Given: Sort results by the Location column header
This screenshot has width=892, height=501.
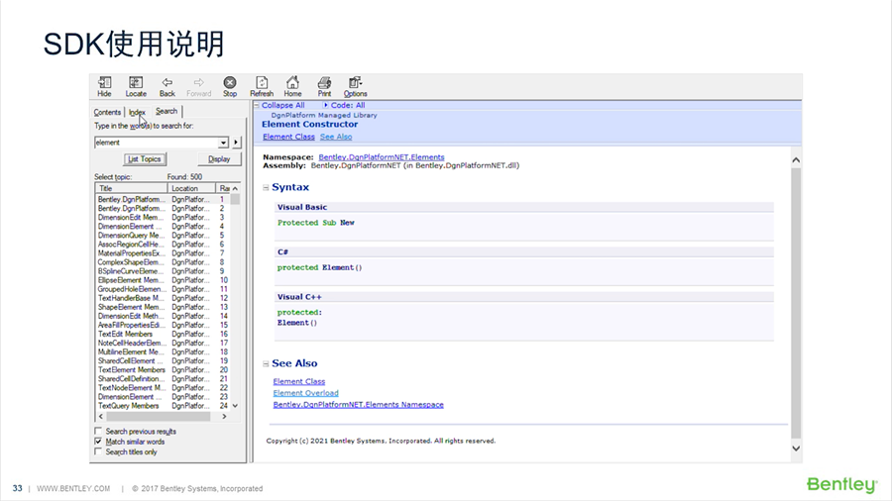Looking at the screenshot, I should [191, 188].
